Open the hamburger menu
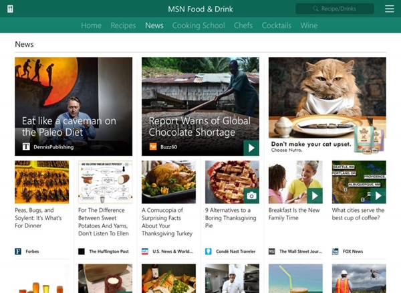401x293 pixels. [x=389, y=9]
